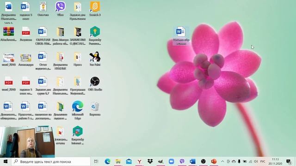Open the Viber desktop shortcut
This screenshot has width=296, height=166.
click(x=61, y=8)
